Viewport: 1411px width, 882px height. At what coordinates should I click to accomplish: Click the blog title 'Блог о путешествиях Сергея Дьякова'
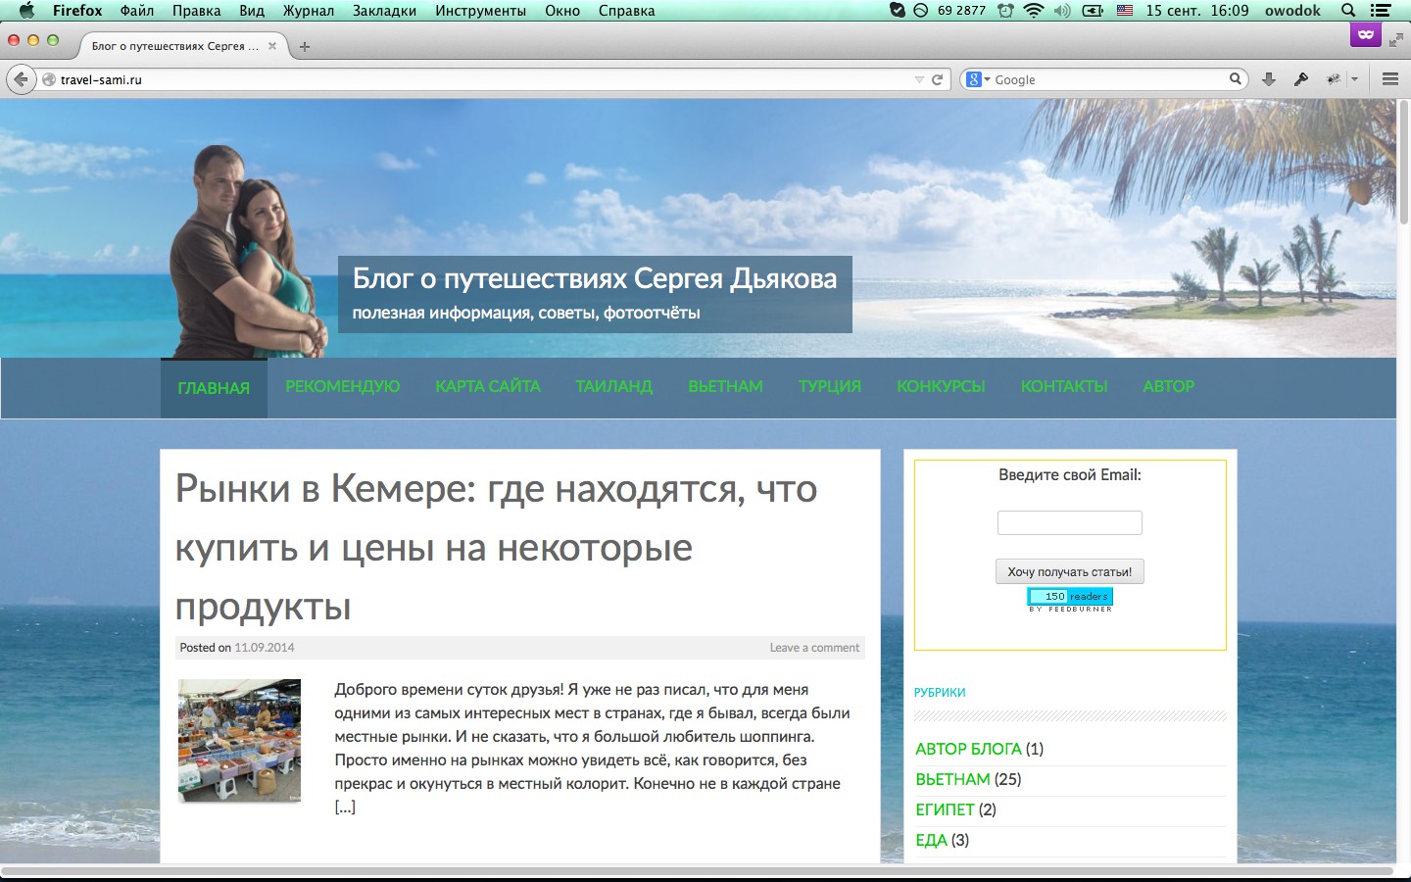[x=595, y=278]
